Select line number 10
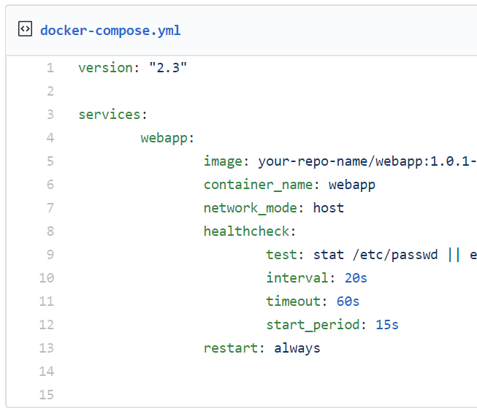This screenshot has width=477, height=411. (x=47, y=278)
